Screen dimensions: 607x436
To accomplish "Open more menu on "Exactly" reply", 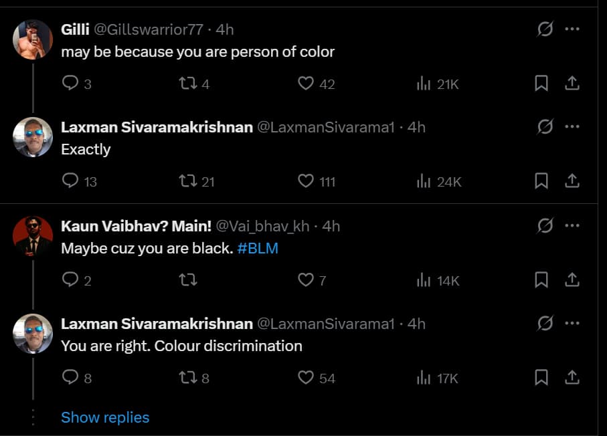I will (572, 127).
